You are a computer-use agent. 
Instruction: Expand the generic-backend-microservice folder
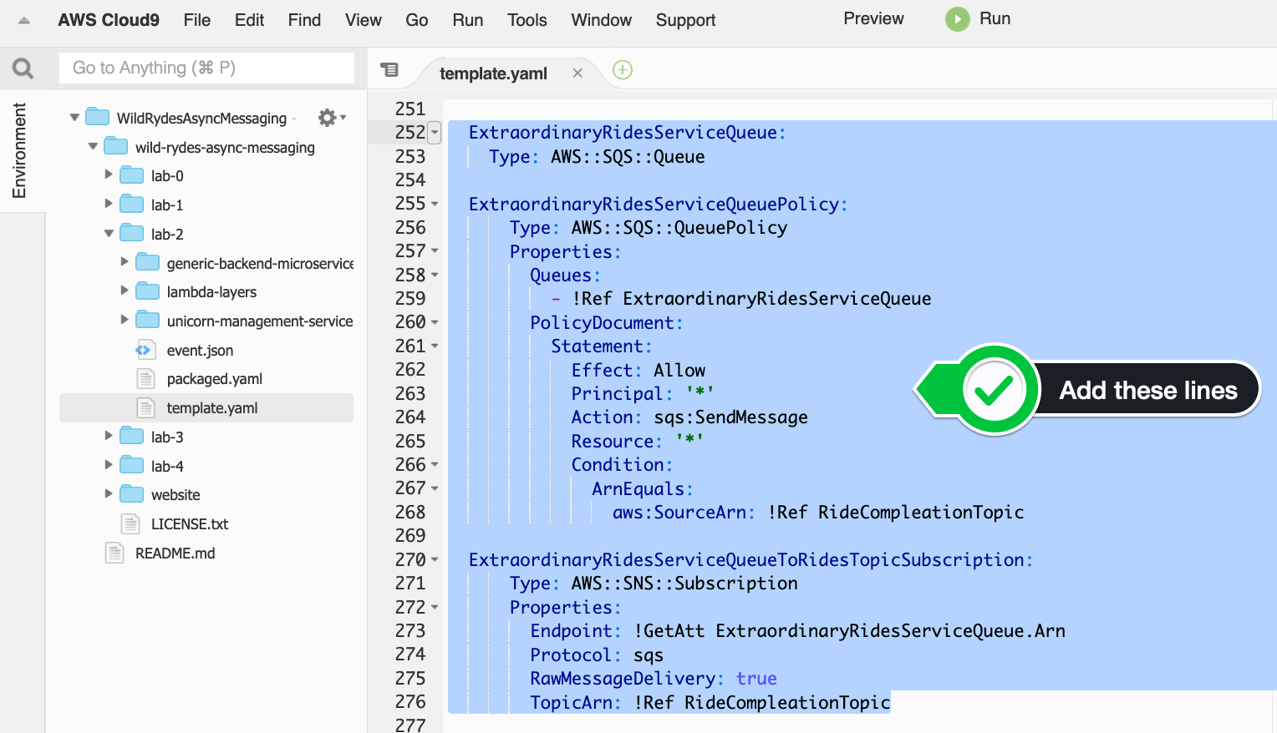(x=124, y=262)
